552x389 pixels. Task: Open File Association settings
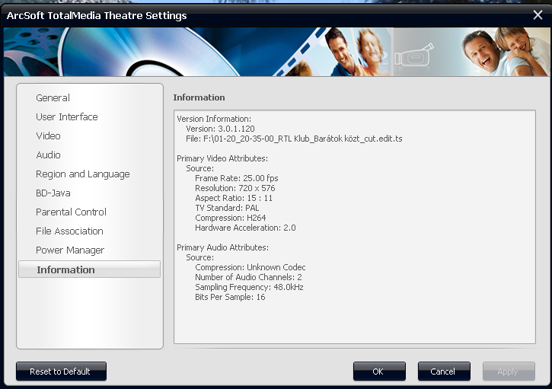click(x=70, y=231)
